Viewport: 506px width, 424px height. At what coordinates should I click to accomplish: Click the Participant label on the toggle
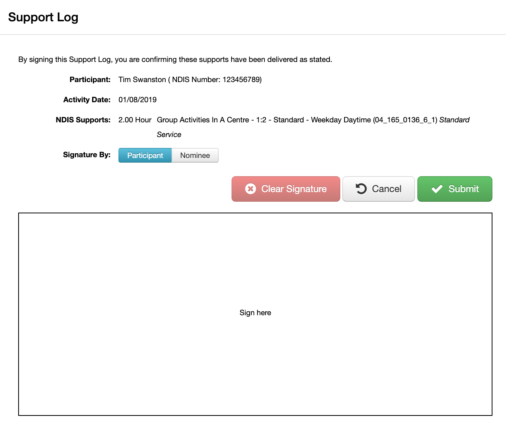coord(145,155)
